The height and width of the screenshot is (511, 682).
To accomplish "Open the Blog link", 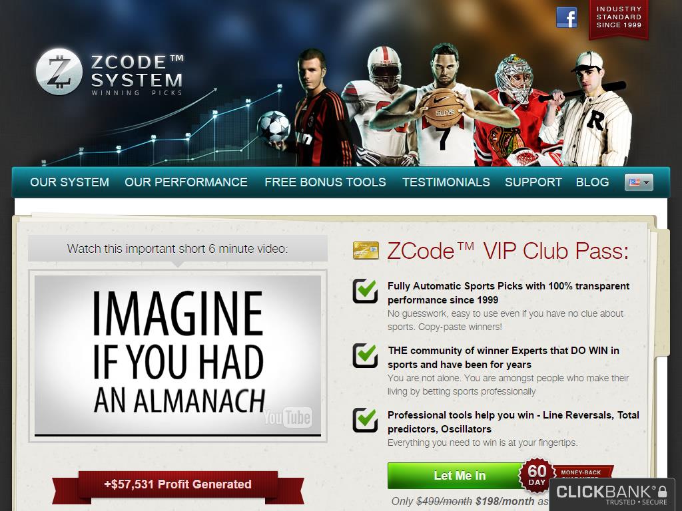I will coord(592,182).
